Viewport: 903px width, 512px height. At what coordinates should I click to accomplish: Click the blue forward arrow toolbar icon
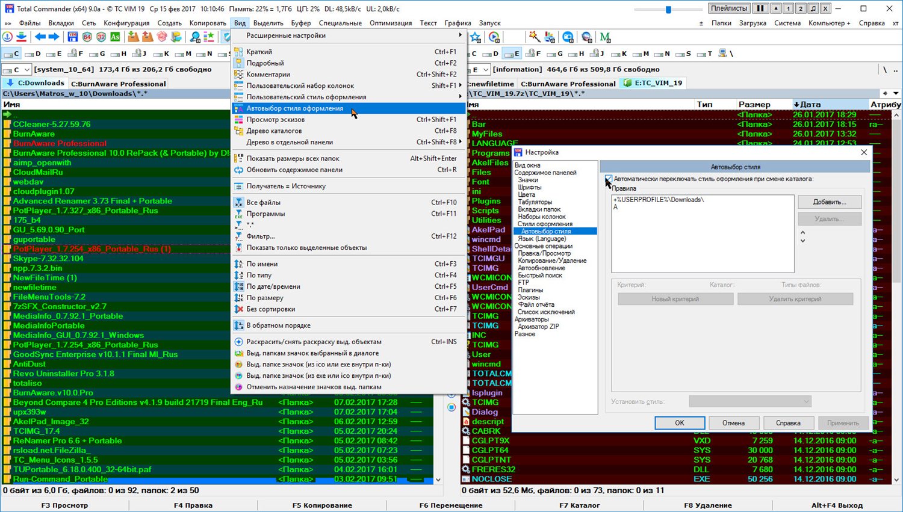coord(54,37)
